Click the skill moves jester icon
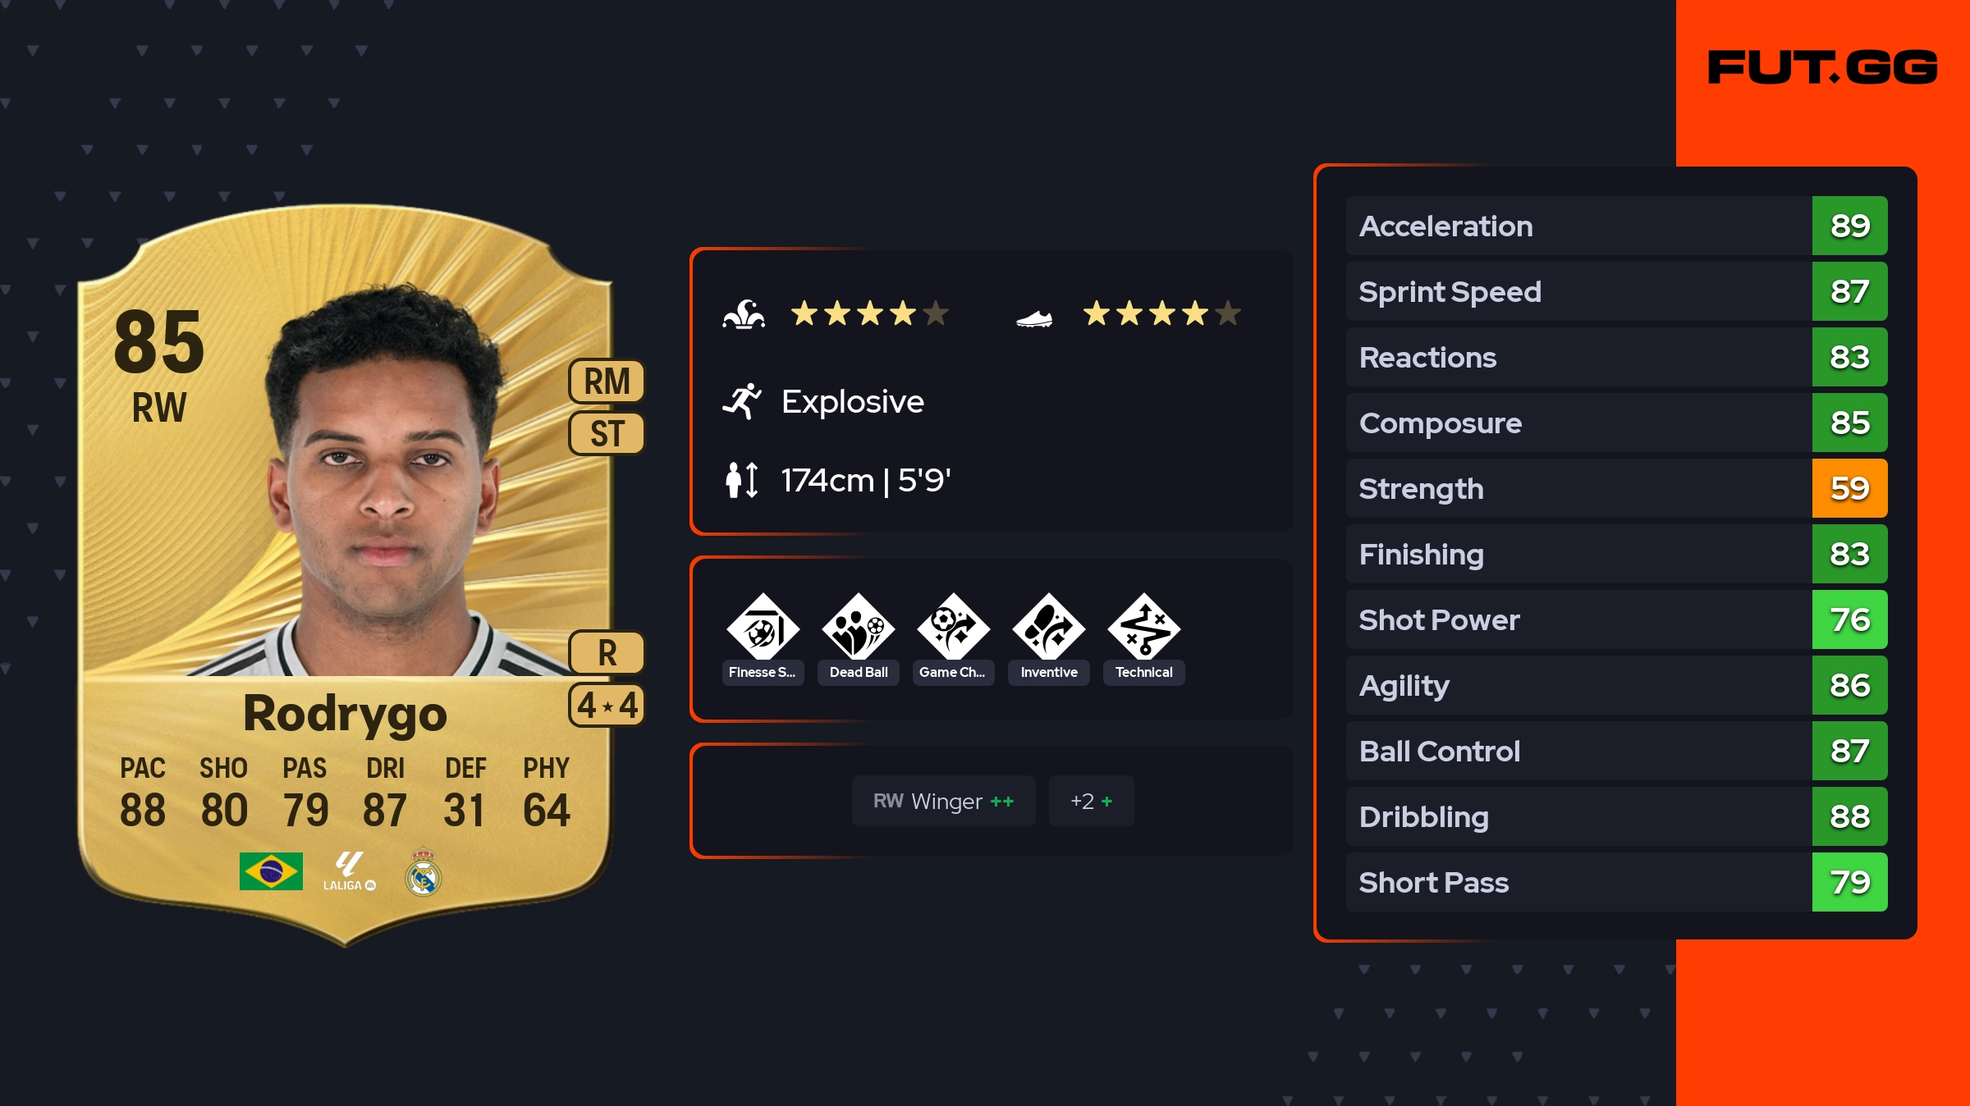The image size is (1970, 1106). click(744, 313)
